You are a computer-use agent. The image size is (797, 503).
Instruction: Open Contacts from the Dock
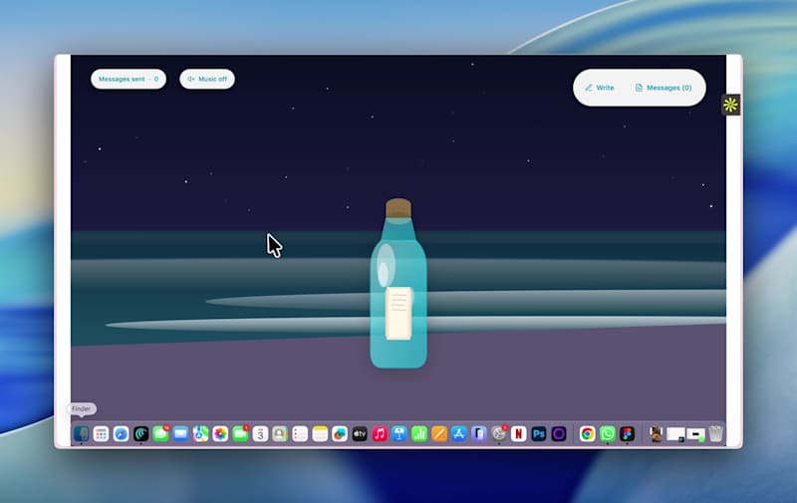pyautogui.click(x=280, y=434)
